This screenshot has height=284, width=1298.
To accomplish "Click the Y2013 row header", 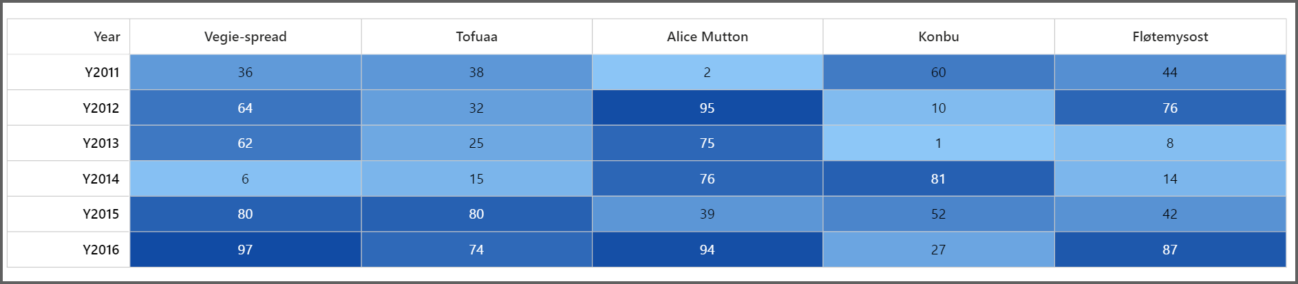I will (x=100, y=143).
